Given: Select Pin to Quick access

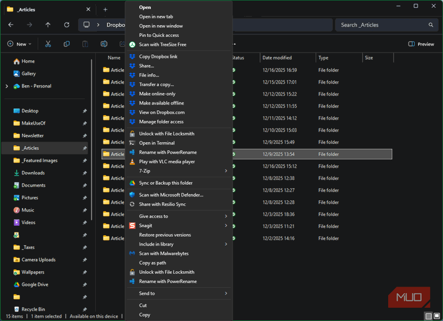Looking at the screenshot, I should 178,35.
